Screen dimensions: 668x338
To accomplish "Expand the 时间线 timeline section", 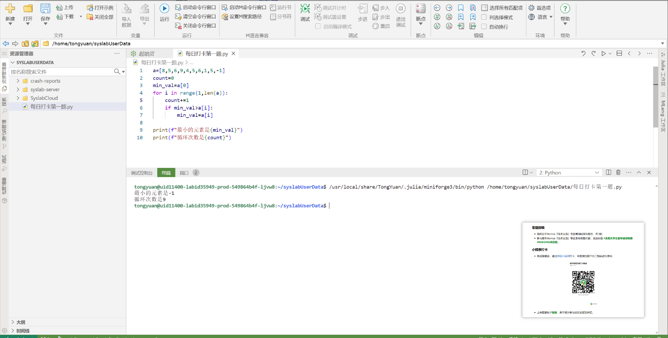I will pyautogui.click(x=13, y=331).
